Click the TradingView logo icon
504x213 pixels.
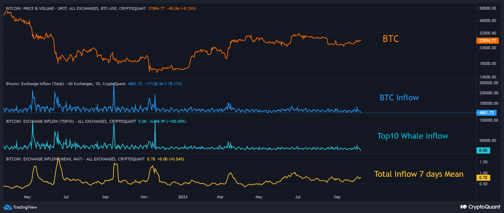[7, 207]
